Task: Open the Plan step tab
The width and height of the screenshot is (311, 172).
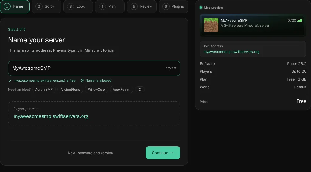Action: click(110, 6)
